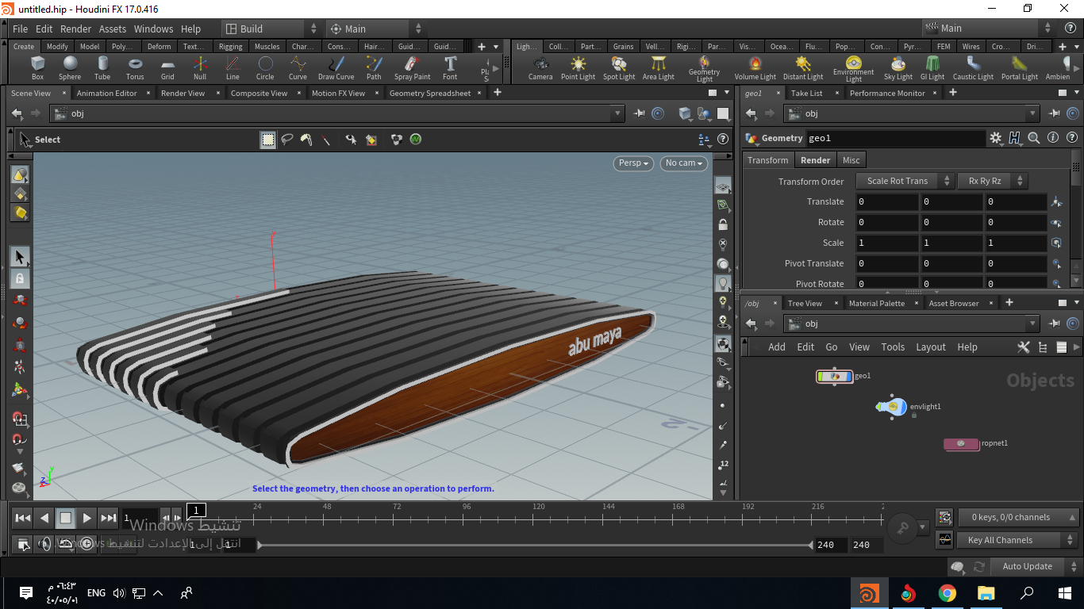Open Windows search from the taskbar

(x=1027, y=592)
